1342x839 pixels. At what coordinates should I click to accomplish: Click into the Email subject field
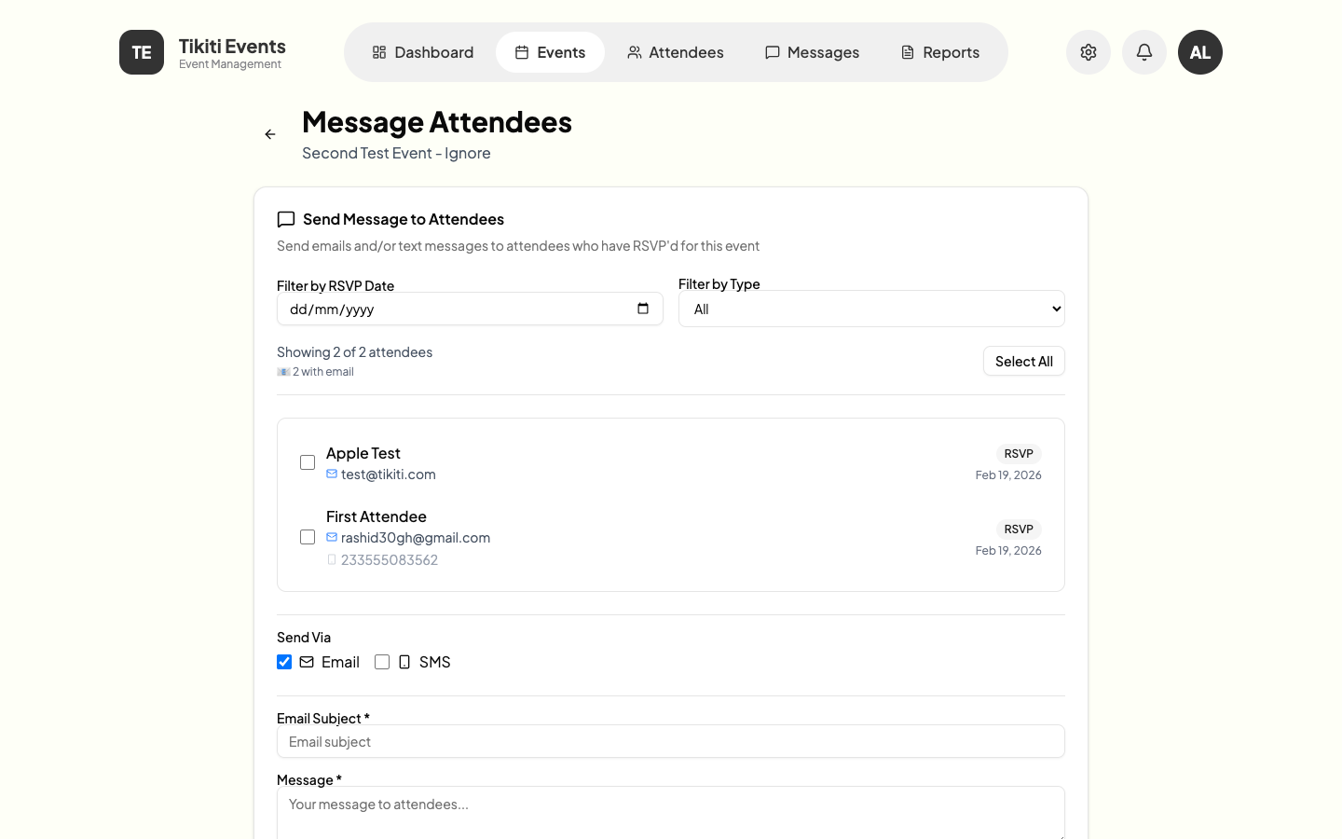pos(671,741)
